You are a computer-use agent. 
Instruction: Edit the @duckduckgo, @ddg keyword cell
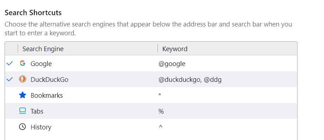click(190, 79)
